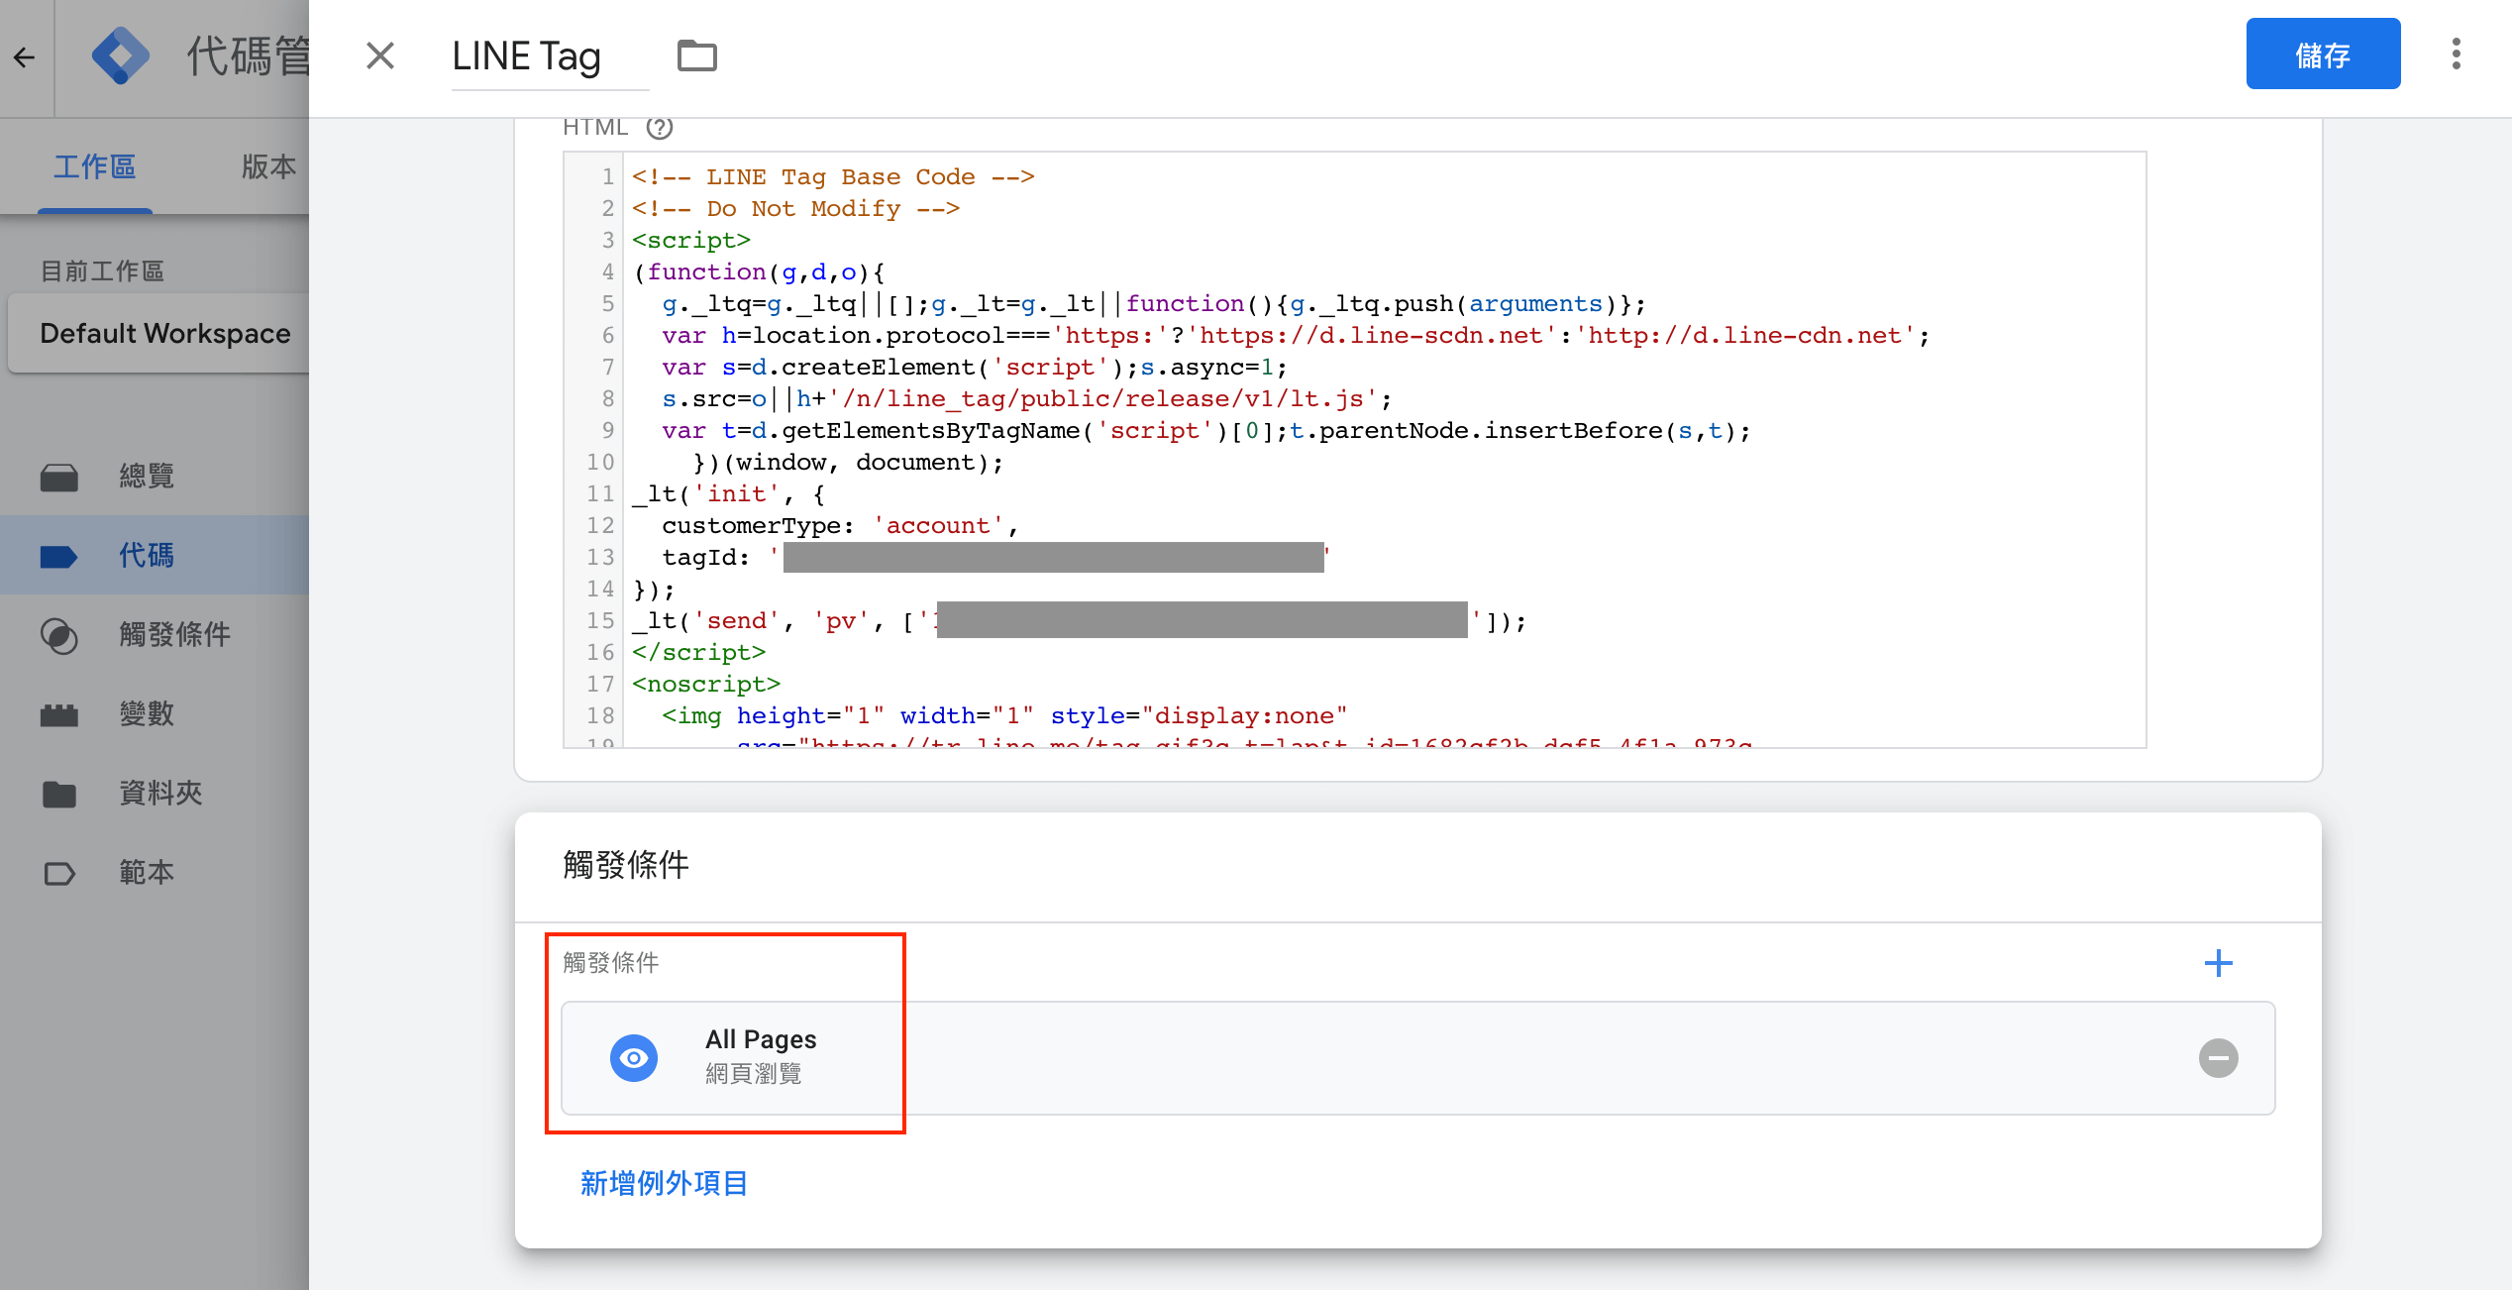Viewport: 2512px width, 1290px height.
Task: Click the _lt('init', { code line
Action: click(729, 494)
